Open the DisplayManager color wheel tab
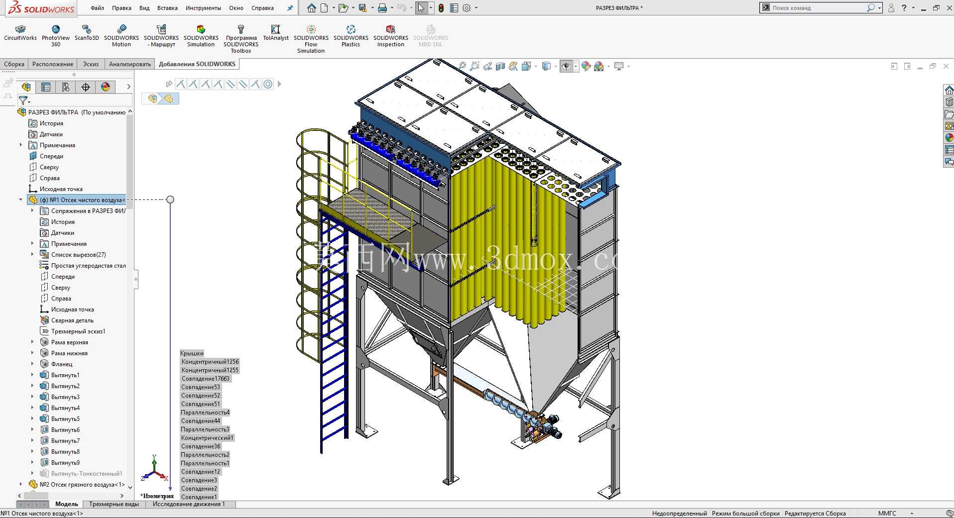954x518 pixels. pyautogui.click(x=106, y=87)
